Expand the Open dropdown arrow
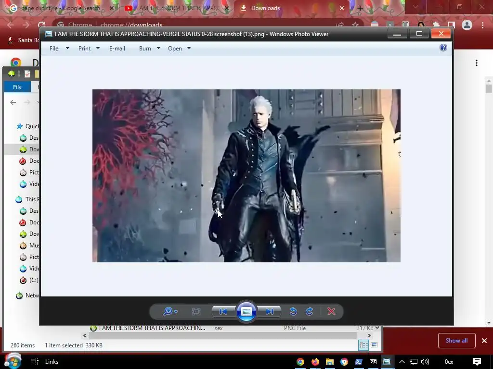Image resolution: width=493 pixels, height=369 pixels. click(189, 49)
